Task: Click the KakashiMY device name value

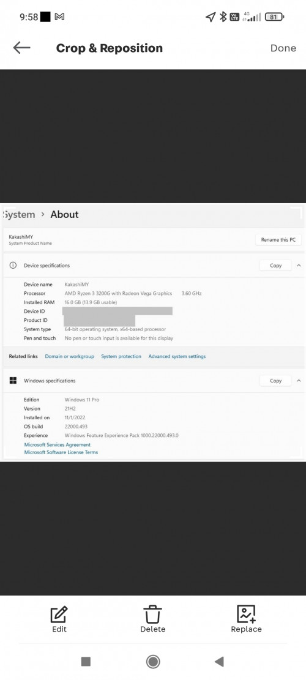Action: [76, 285]
